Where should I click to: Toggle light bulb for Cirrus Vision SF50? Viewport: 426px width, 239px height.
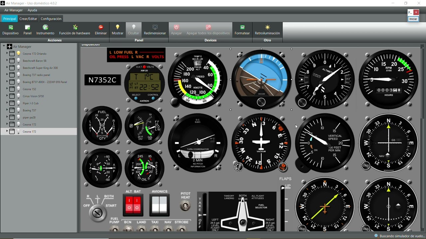[18, 96]
